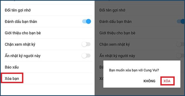
Task: Enable Chặn xem nhật ký toggle in left panel
Action: tap(86, 44)
